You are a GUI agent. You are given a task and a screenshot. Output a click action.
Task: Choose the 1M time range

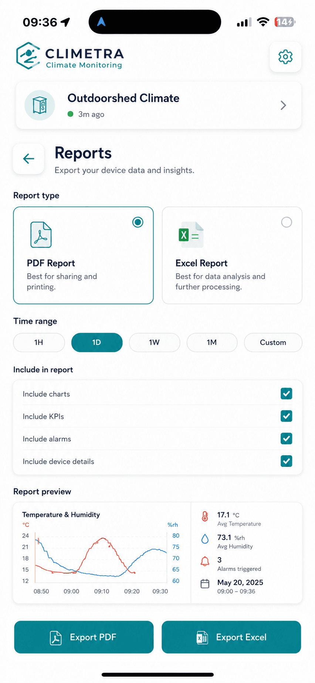[212, 342]
